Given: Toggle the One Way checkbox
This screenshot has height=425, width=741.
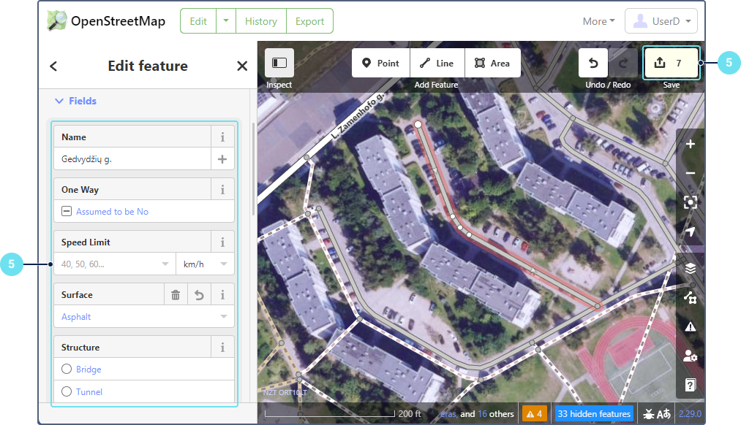Looking at the screenshot, I should 67,212.
